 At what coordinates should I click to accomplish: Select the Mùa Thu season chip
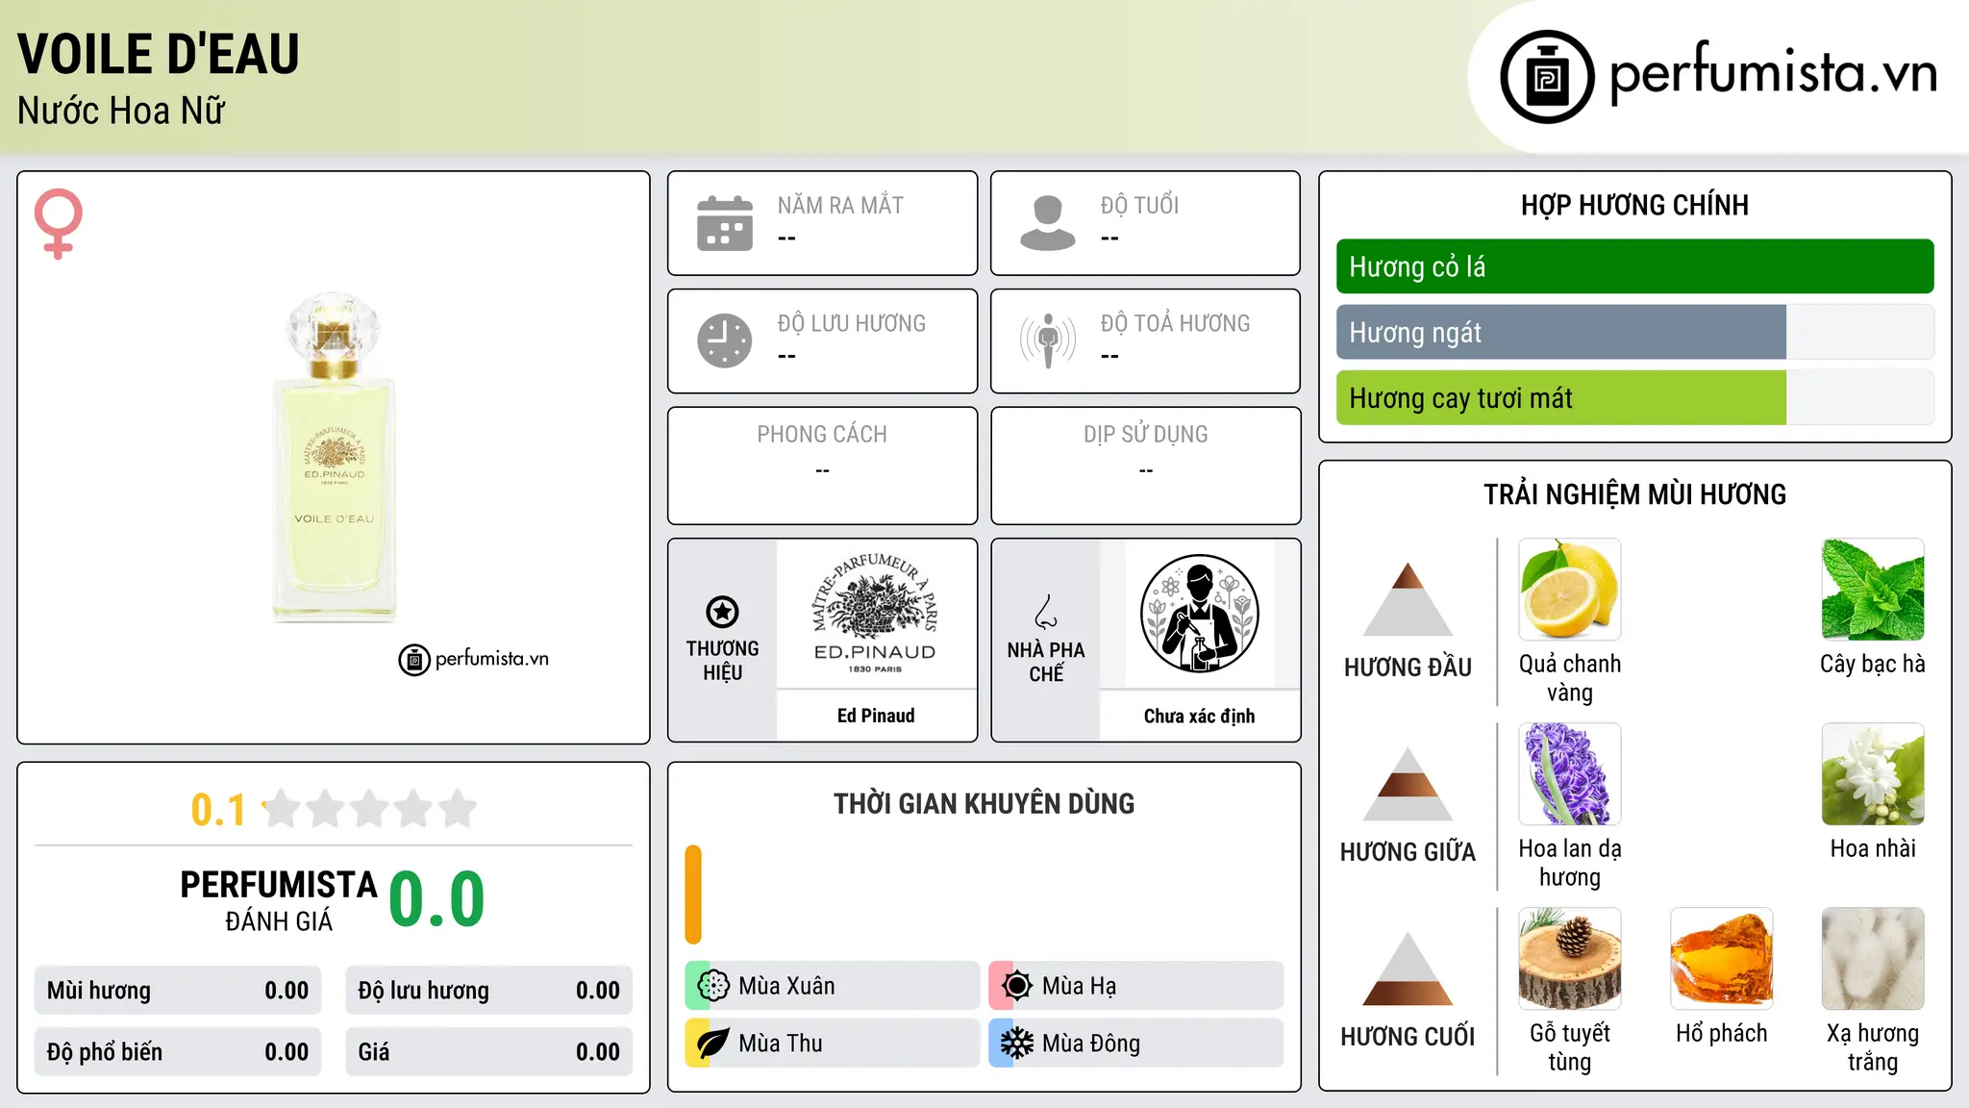coord(833,1044)
